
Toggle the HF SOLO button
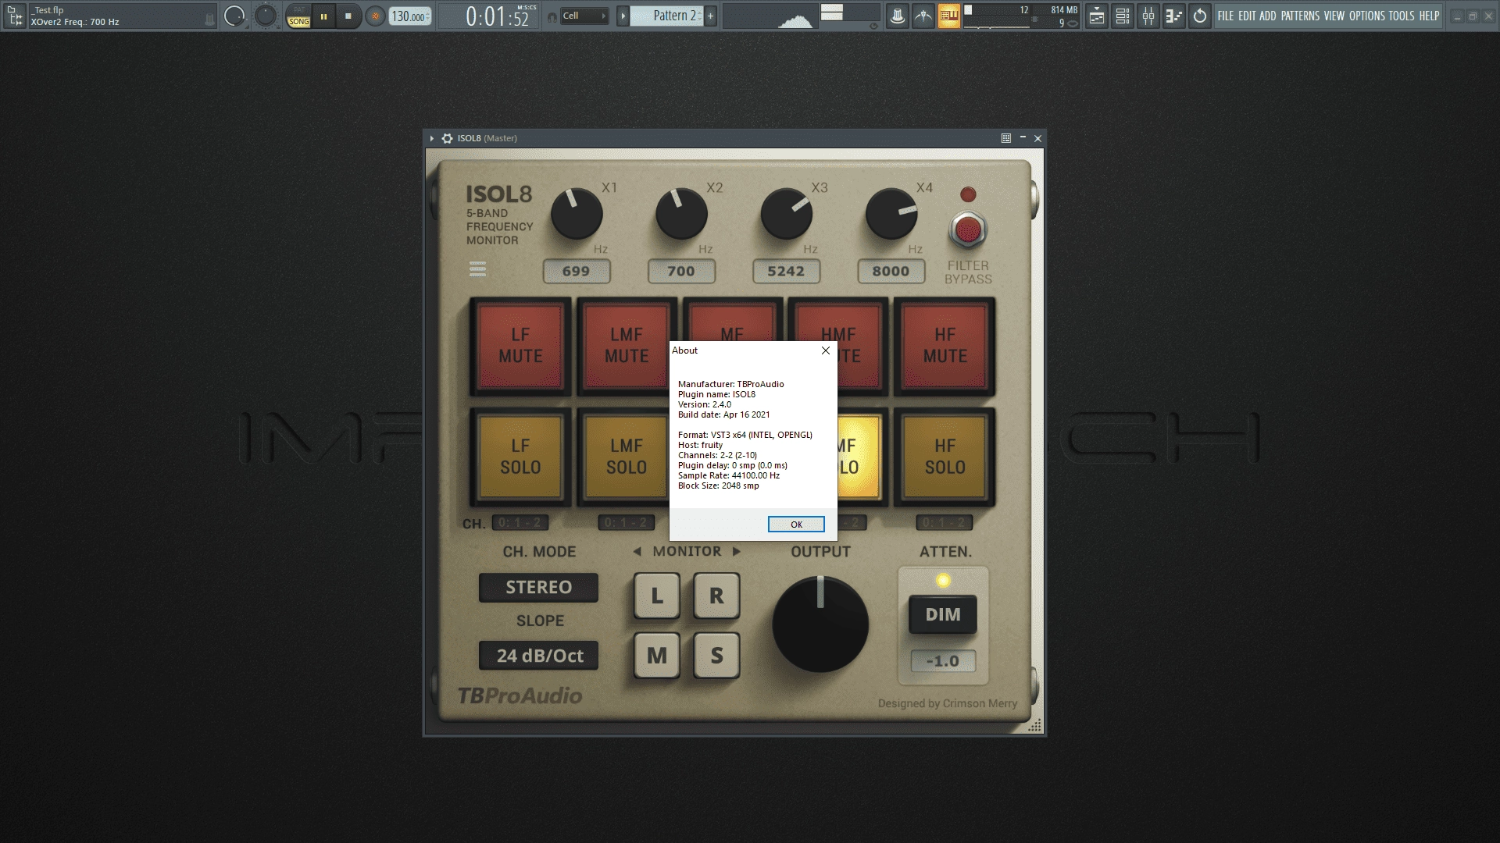[x=945, y=457]
